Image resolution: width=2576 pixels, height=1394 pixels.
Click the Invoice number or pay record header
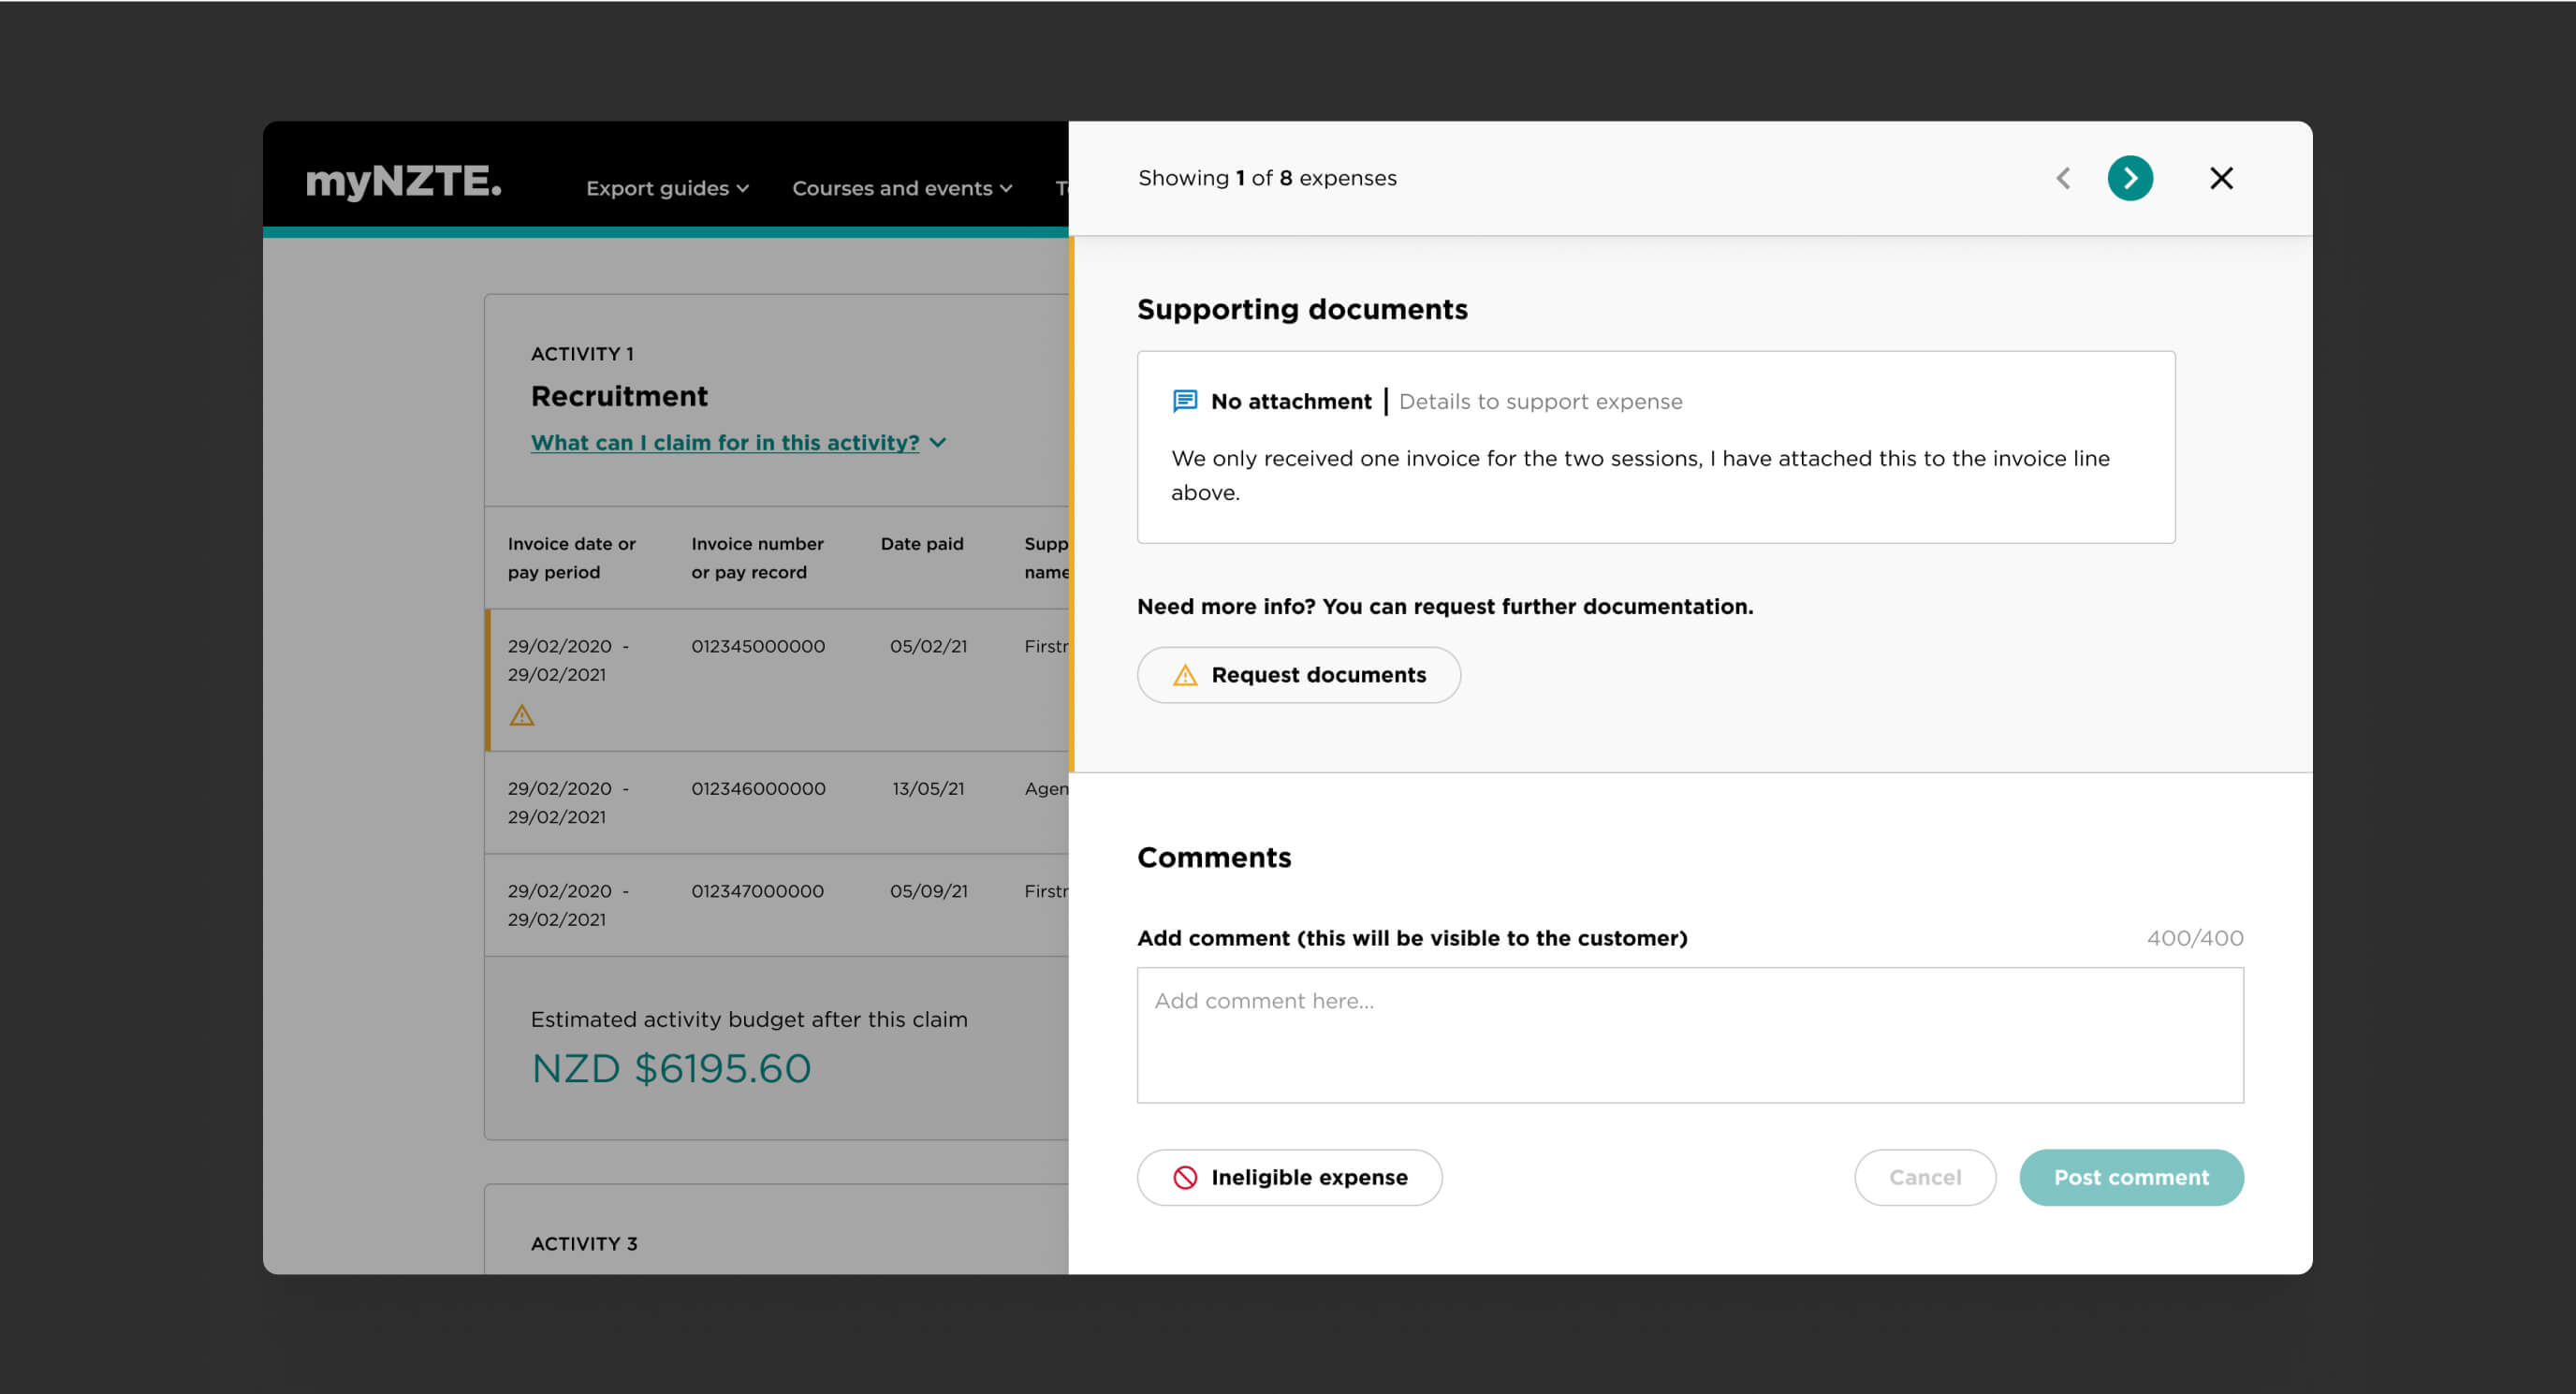(x=757, y=558)
